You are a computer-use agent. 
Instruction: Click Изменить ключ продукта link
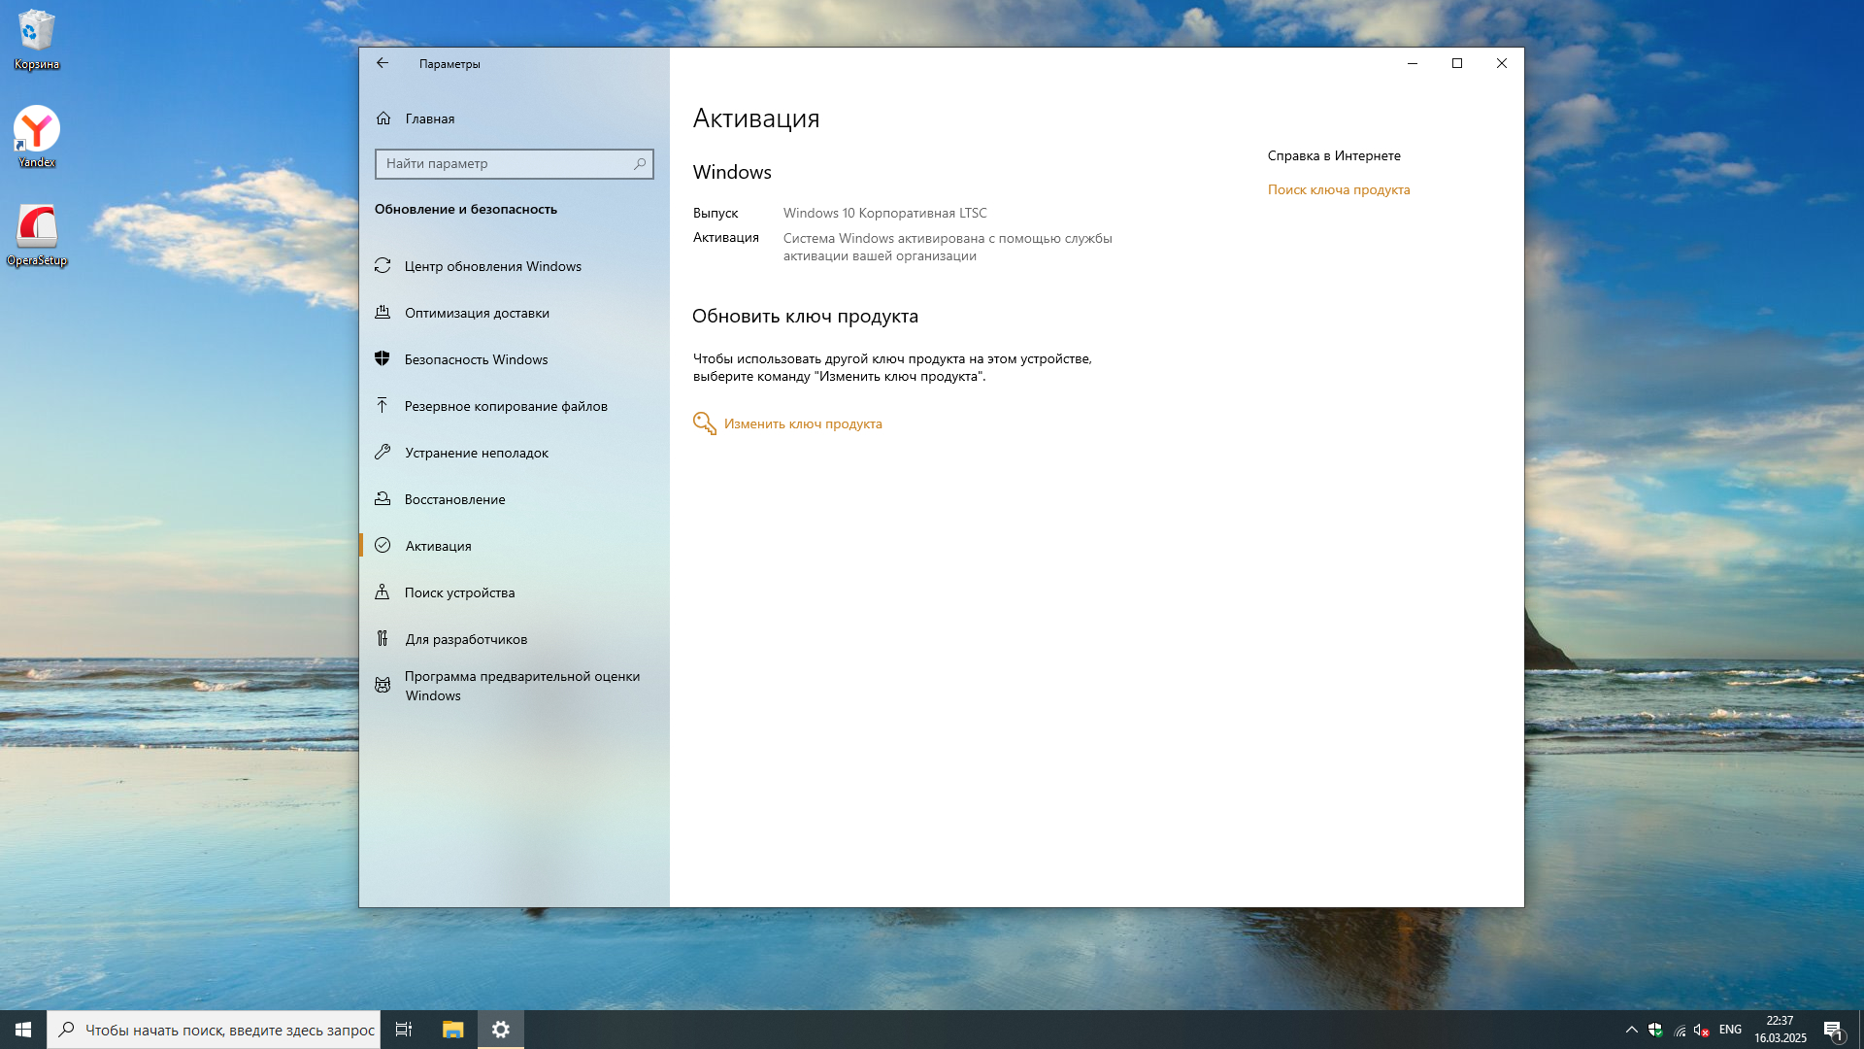click(x=802, y=423)
